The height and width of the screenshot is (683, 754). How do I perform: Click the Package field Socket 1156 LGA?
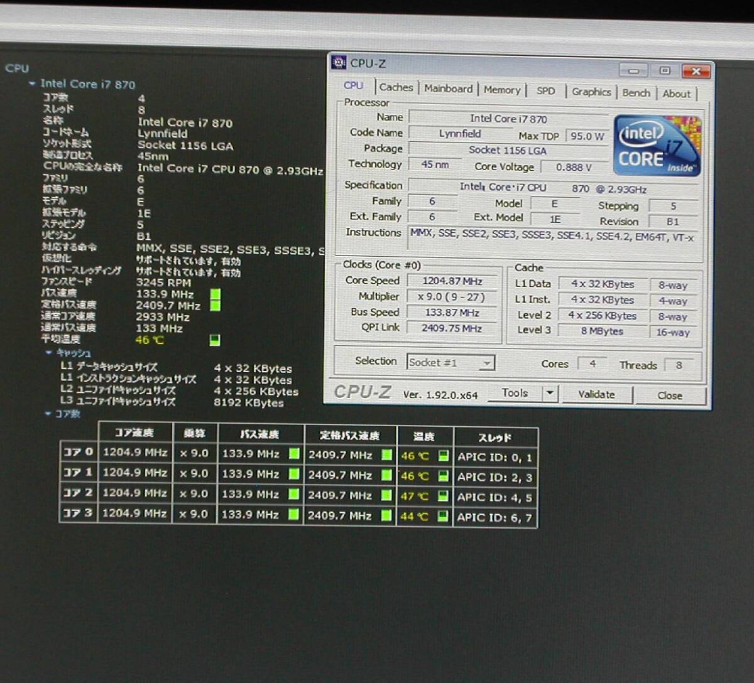click(508, 150)
